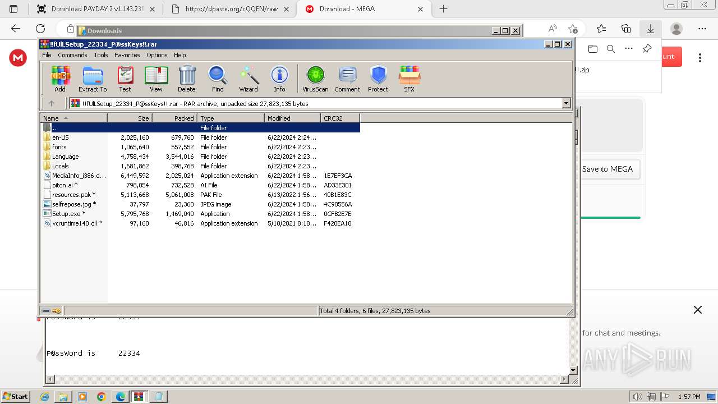The image size is (718, 404).
Task: Pin the Edge downloads panel
Action: pos(647,49)
